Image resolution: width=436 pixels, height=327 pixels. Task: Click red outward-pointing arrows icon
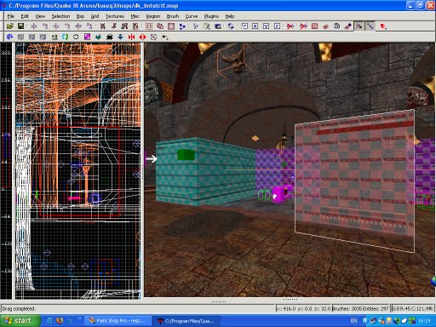142,37
